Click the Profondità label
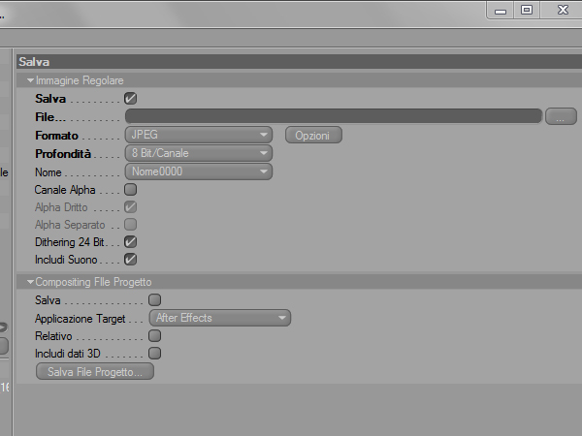This screenshot has height=436, width=582. coord(63,154)
